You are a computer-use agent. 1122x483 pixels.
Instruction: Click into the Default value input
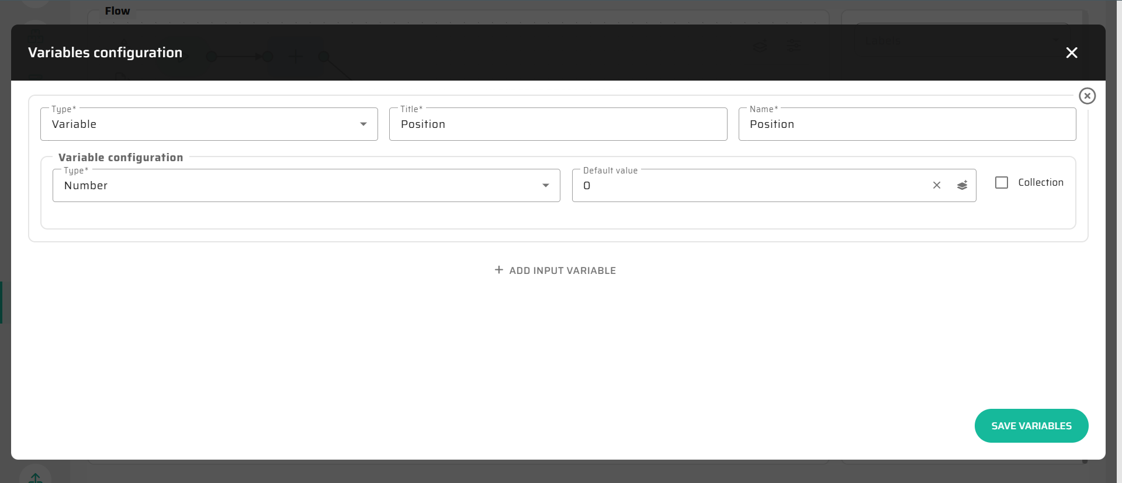coord(748,185)
